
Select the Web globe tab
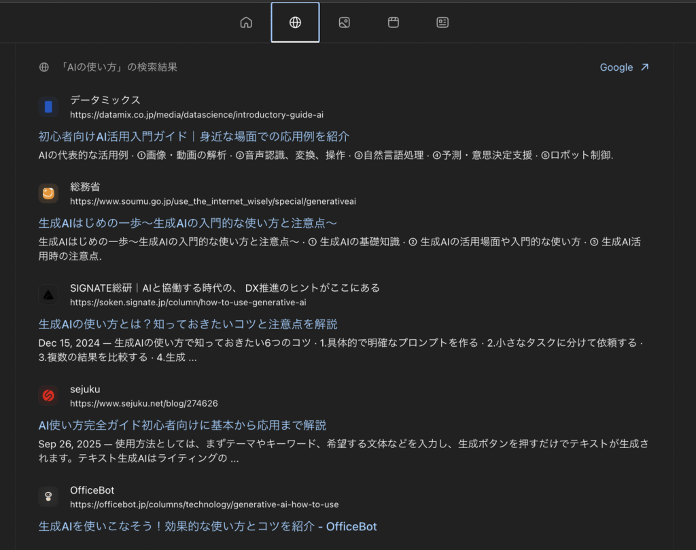(295, 22)
